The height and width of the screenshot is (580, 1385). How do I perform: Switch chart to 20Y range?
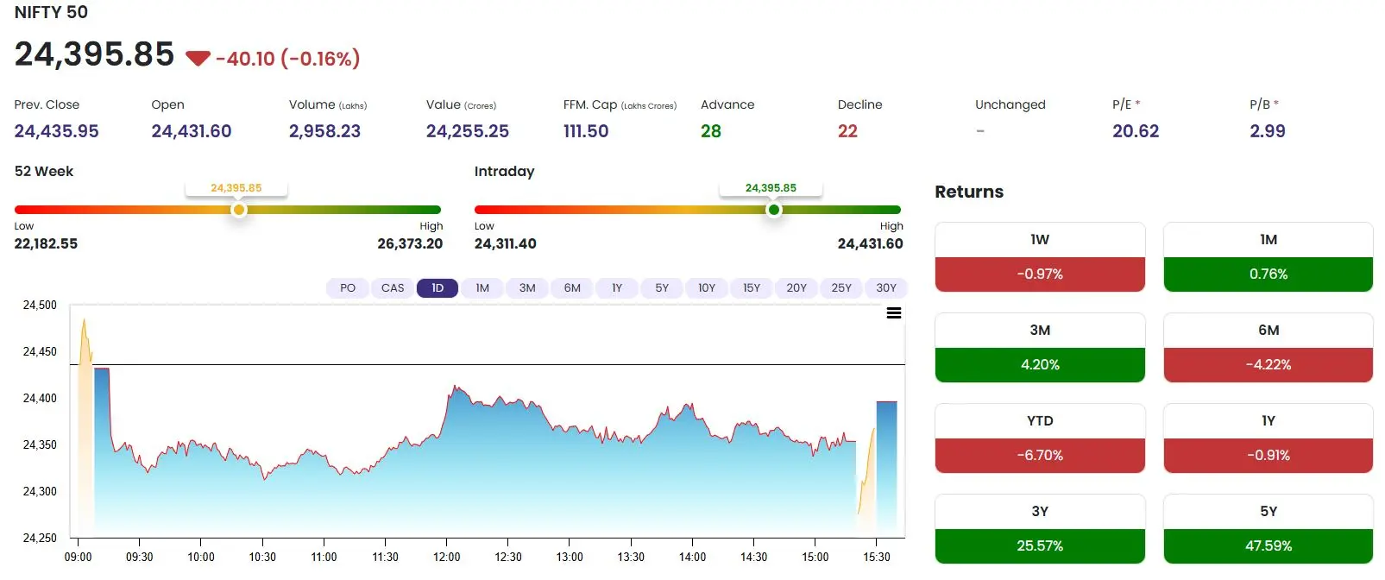[796, 288]
